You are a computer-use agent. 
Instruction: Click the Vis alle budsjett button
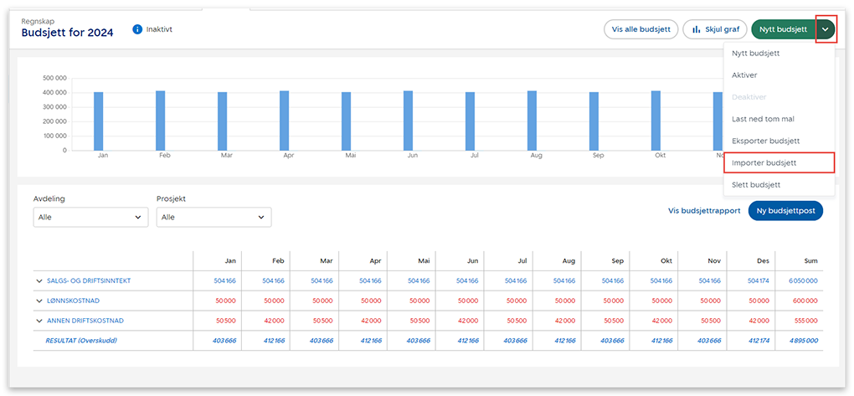640,29
